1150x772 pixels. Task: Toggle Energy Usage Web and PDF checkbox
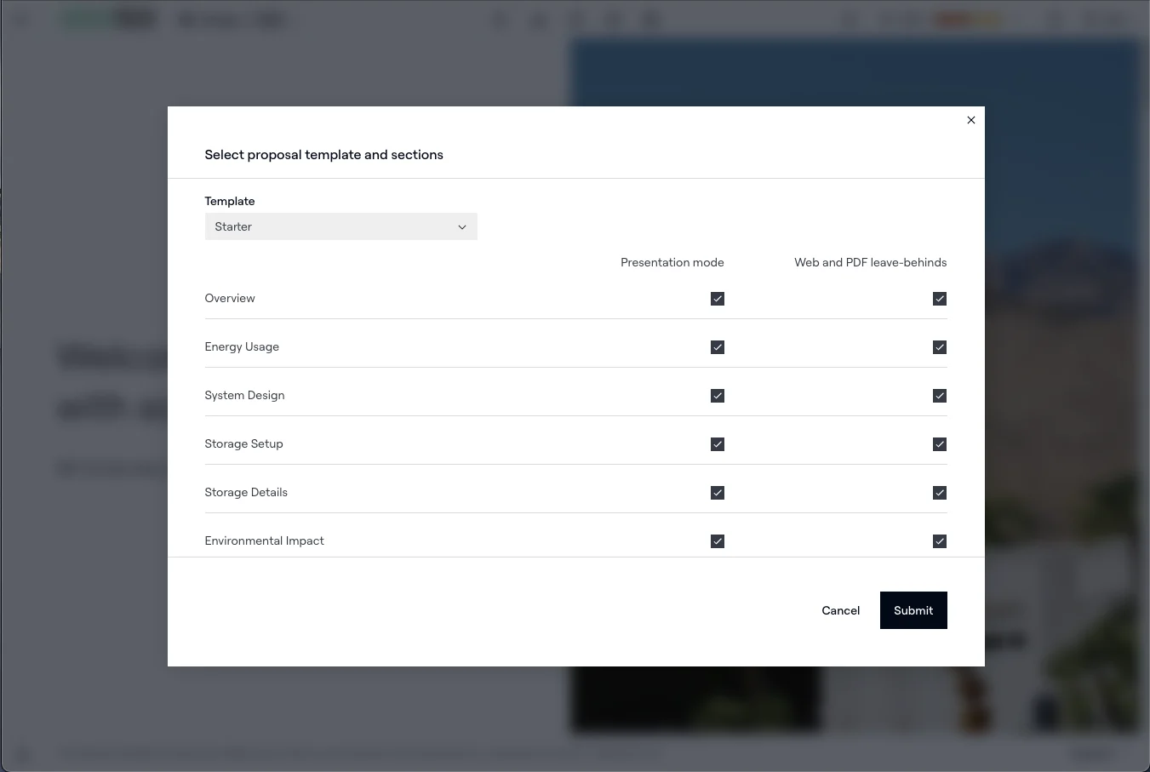coord(940,347)
